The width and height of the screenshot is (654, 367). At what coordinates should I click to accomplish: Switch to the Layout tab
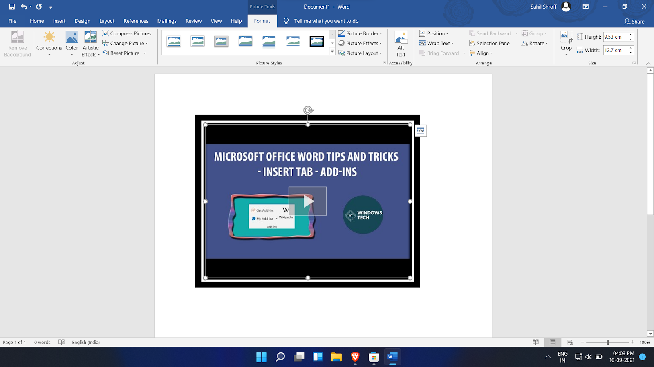tap(107, 21)
